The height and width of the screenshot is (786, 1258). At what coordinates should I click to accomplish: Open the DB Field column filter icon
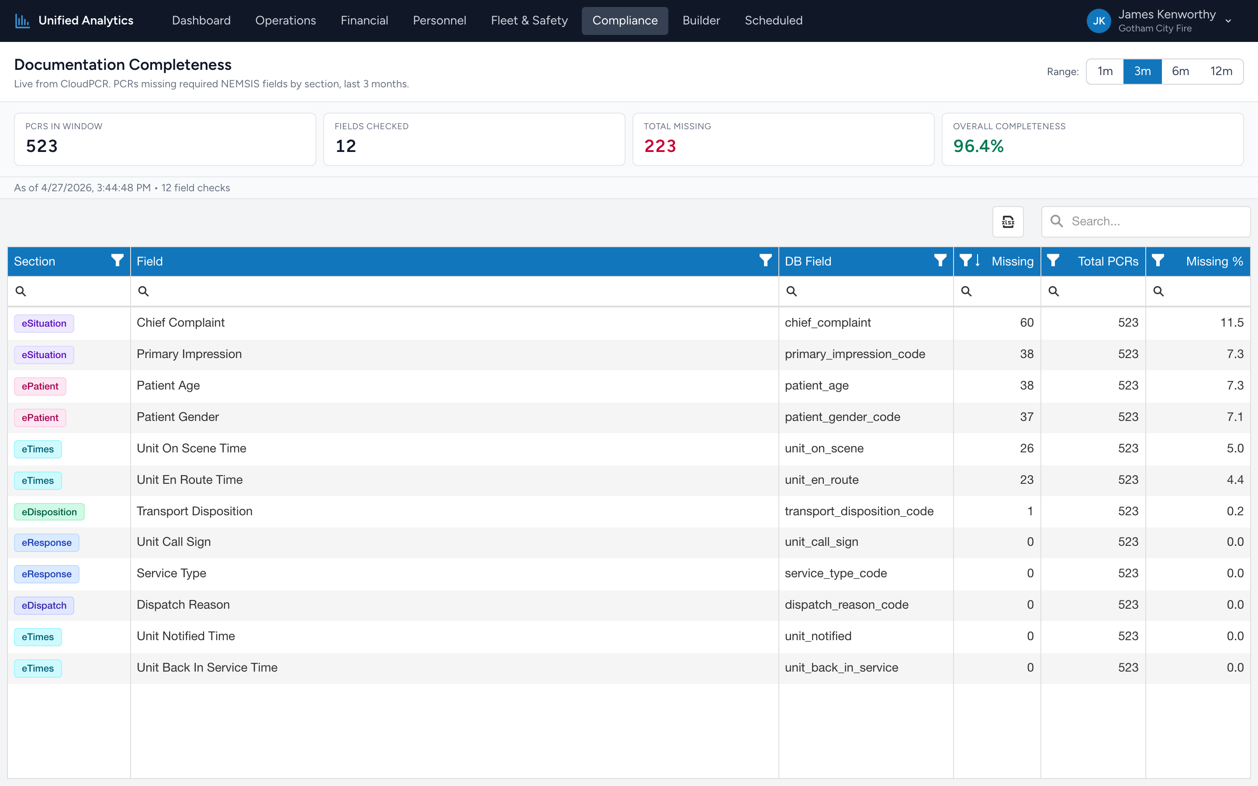(940, 260)
